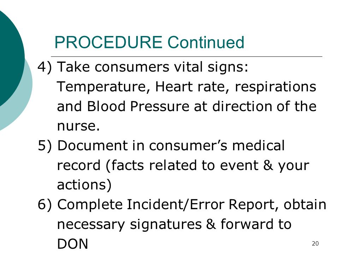Click the line Temperature, Heart rate, respirations
Screen dimensions: 339x254
tap(186, 87)
